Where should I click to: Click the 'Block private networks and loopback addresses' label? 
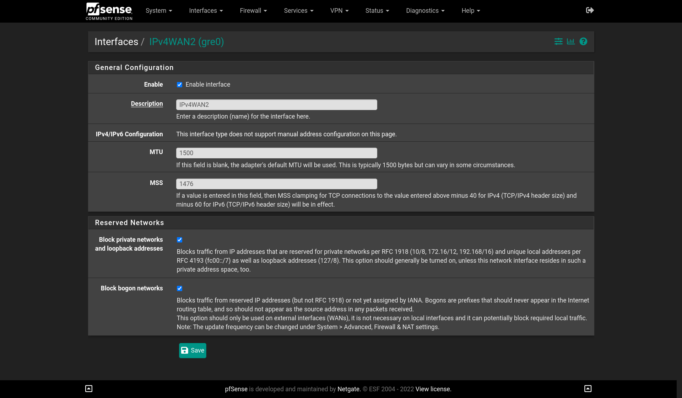tap(129, 244)
